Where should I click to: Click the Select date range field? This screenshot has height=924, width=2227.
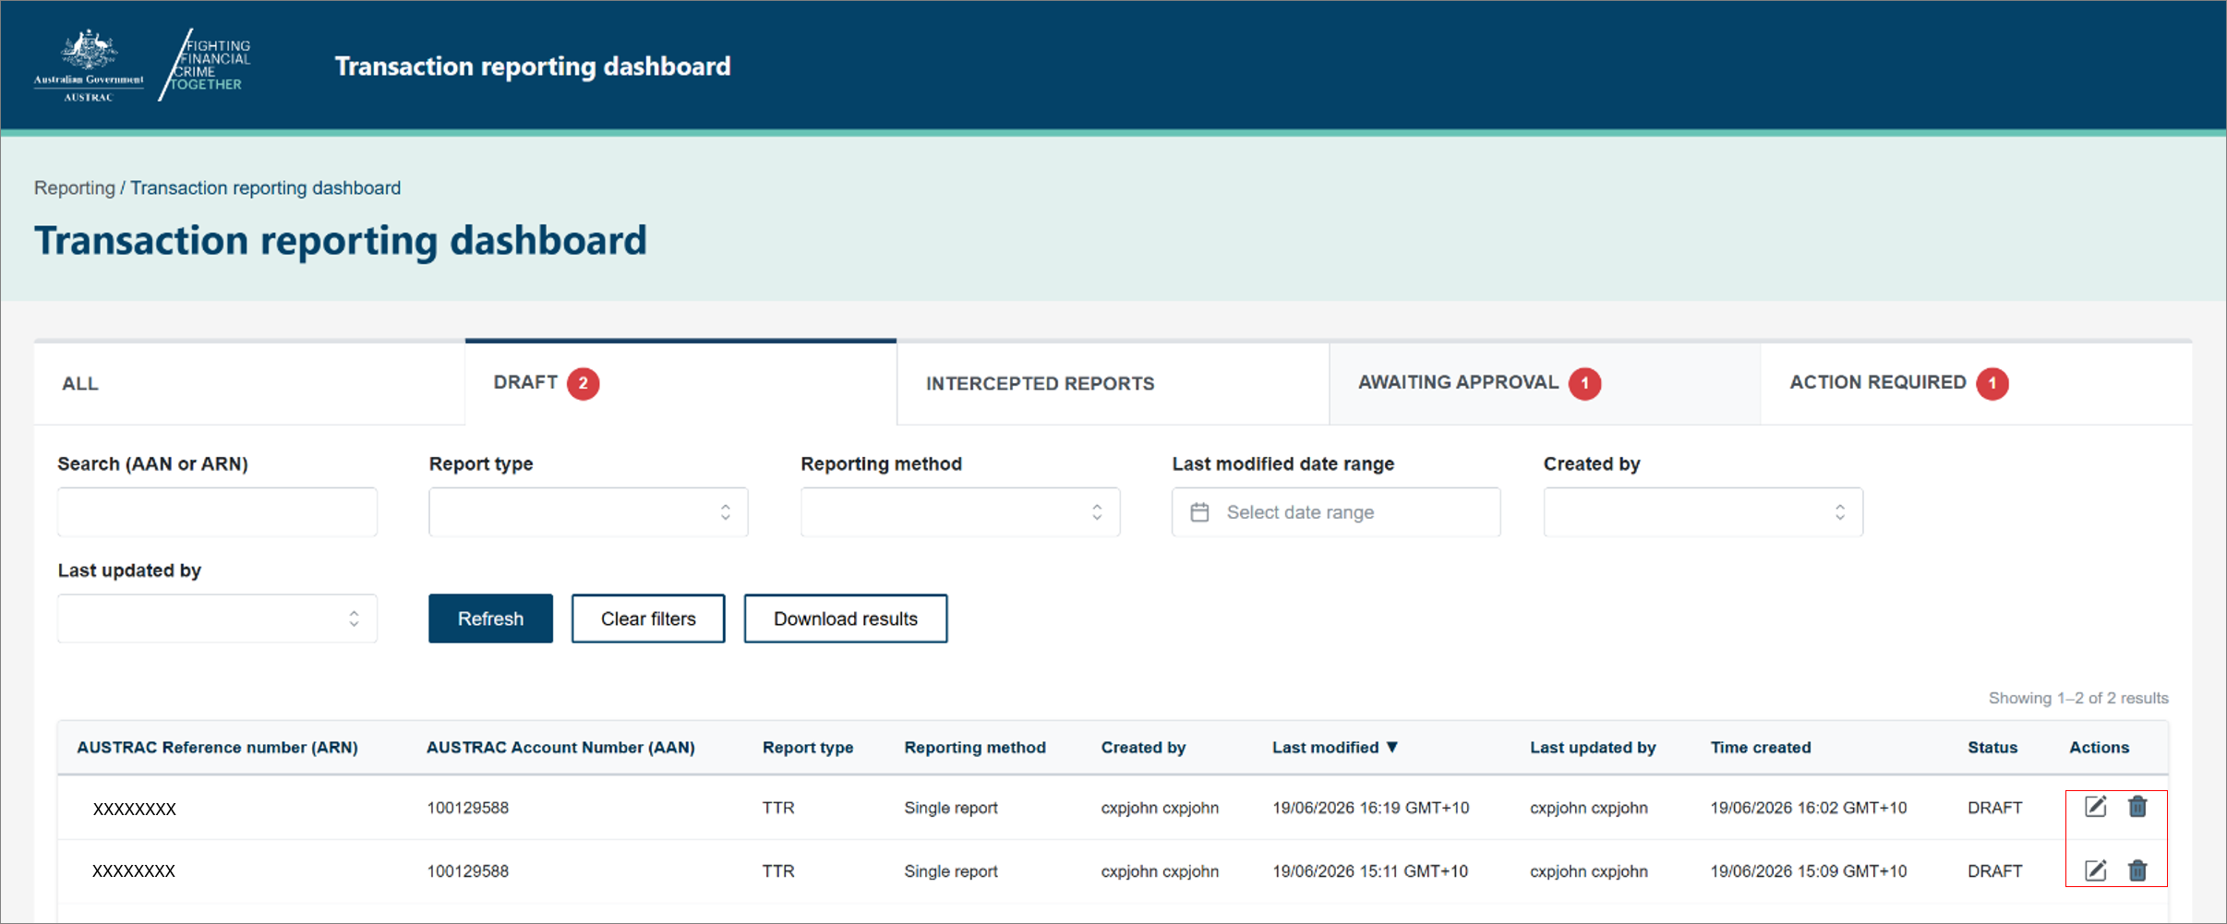click(x=1336, y=512)
